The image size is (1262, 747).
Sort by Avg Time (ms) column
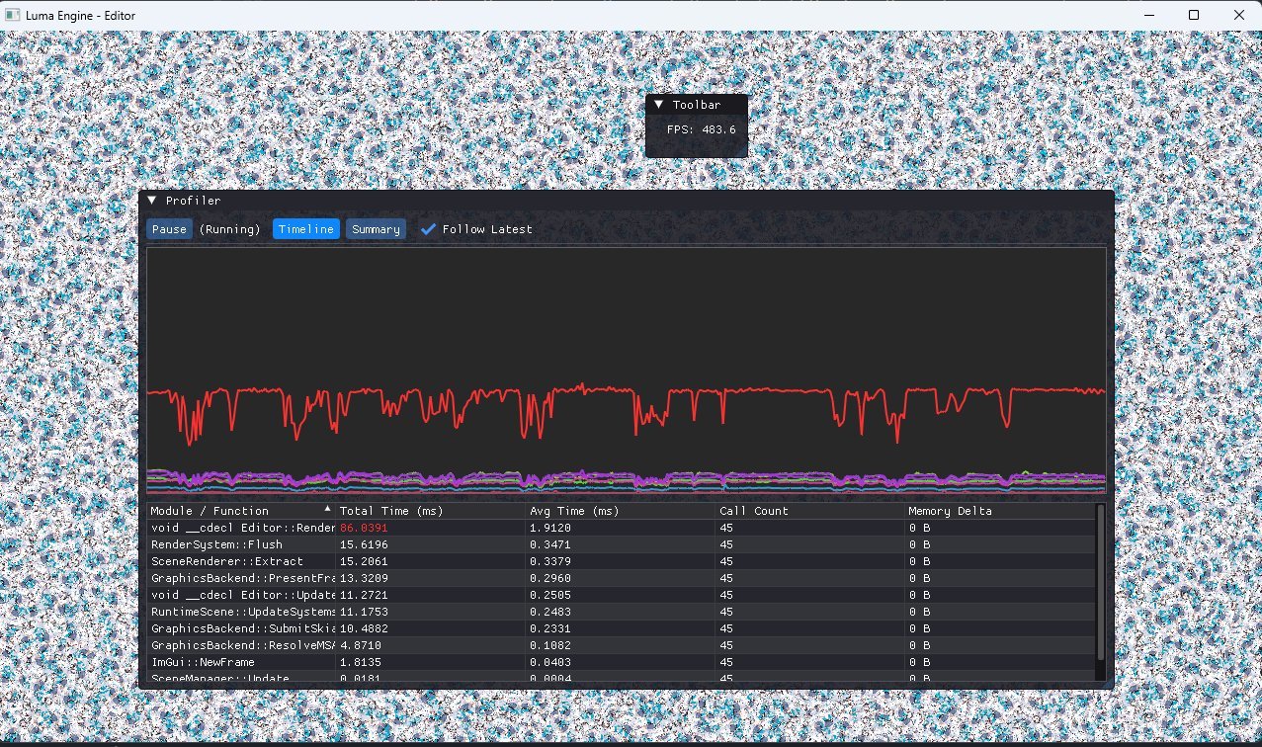click(x=575, y=511)
